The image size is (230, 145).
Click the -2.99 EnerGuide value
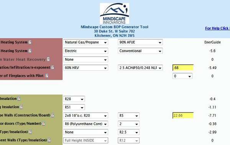coord(212,132)
